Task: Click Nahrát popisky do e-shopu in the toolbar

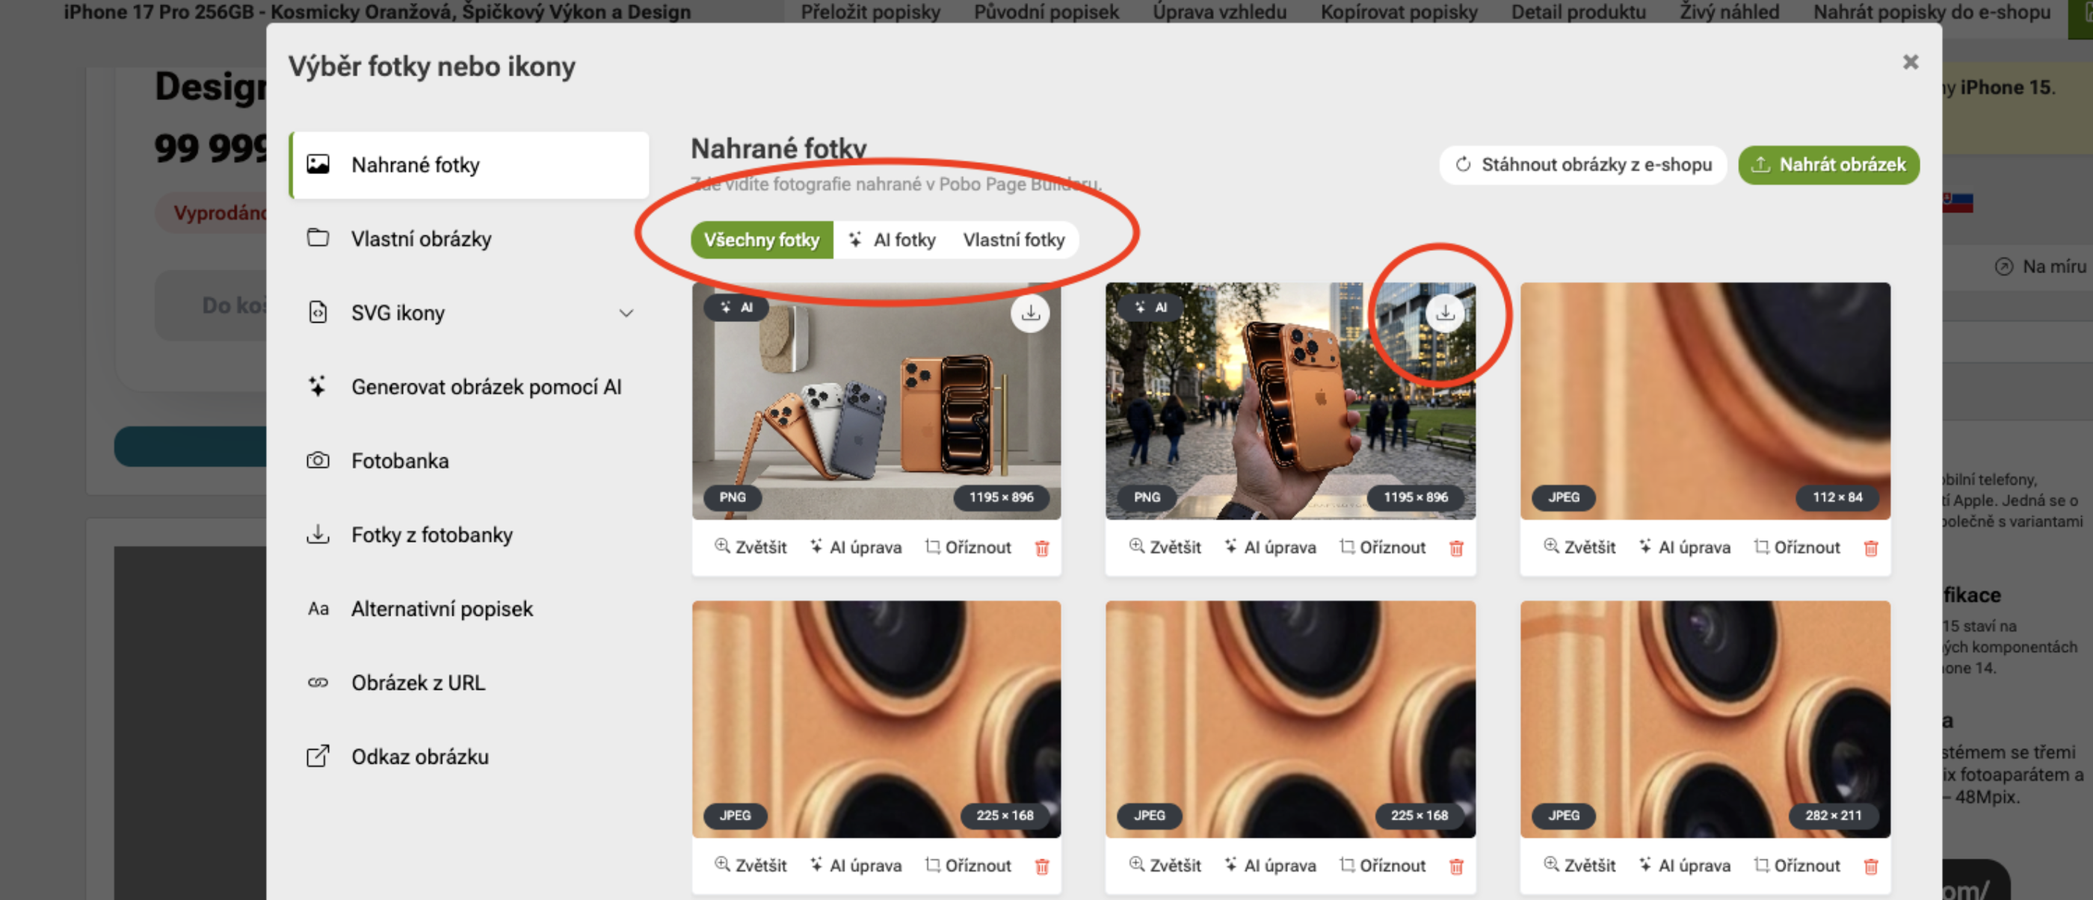Action: coord(1932,11)
